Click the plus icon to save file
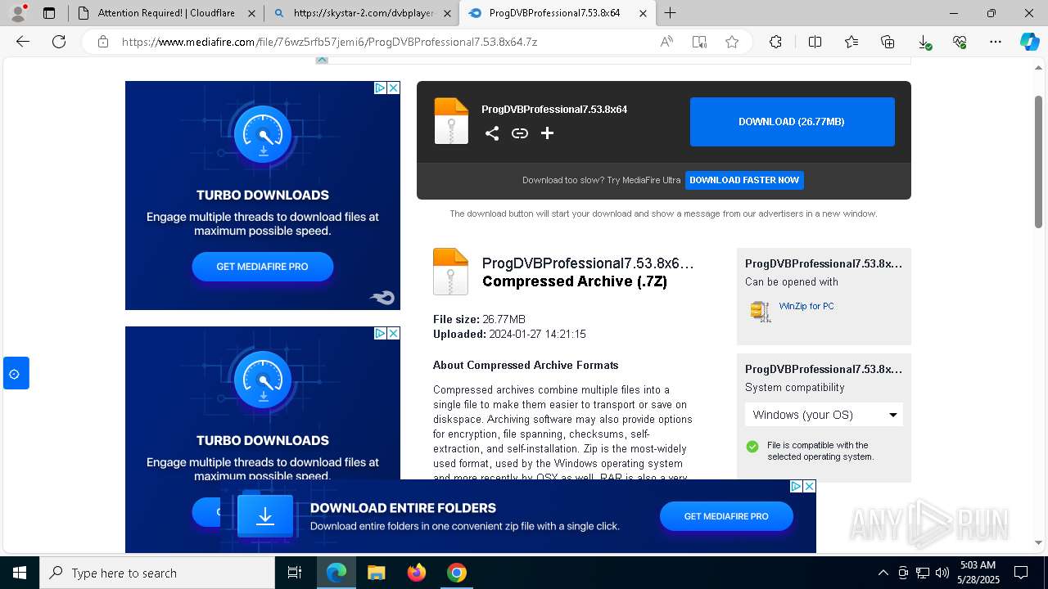 pos(548,133)
